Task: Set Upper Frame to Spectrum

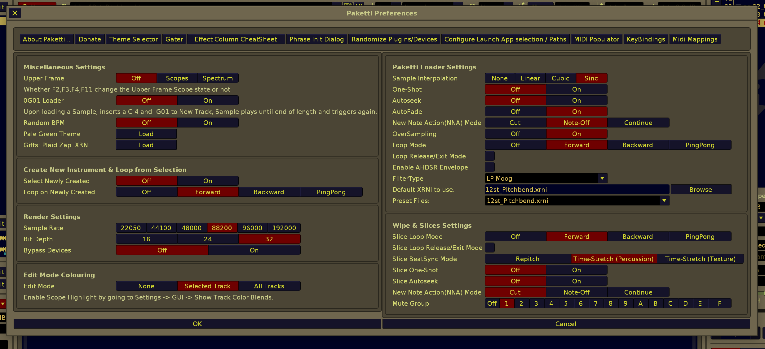Action: pyautogui.click(x=218, y=78)
